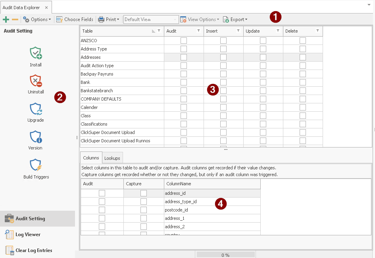Select the Bankstatebranch table row

tap(122, 91)
